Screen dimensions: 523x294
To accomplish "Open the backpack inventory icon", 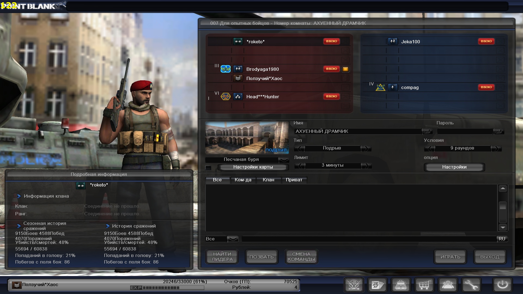I will pos(401,285).
